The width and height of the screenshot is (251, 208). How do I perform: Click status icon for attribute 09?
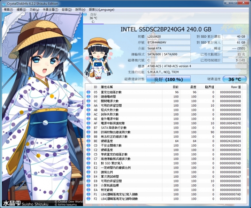coord(88,97)
